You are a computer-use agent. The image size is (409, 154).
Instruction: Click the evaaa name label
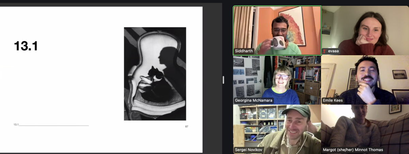pyautogui.click(x=333, y=51)
